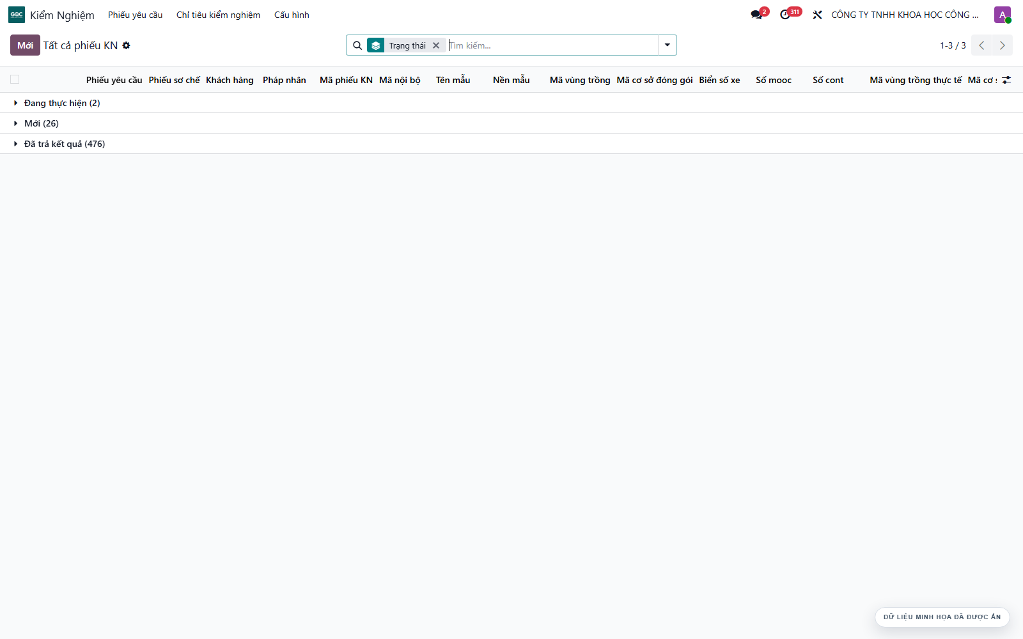The height and width of the screenshot is (639, 1023).
Task: Sort by the Mã nội bộ column
Action: (400, 80)
